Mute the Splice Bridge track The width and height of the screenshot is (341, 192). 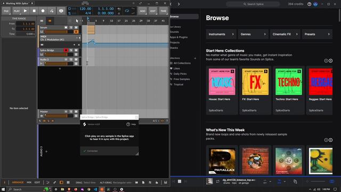[x=76, y=50]
